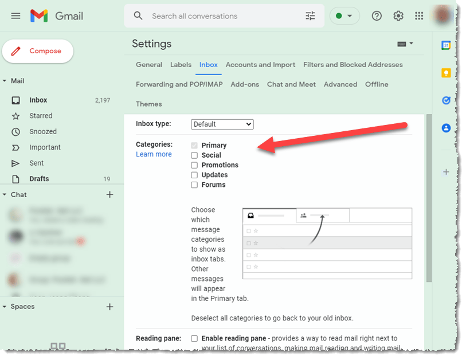Check the Enable reading pane box
Screen dimensions: 466x360
click(x=194, y=339)
